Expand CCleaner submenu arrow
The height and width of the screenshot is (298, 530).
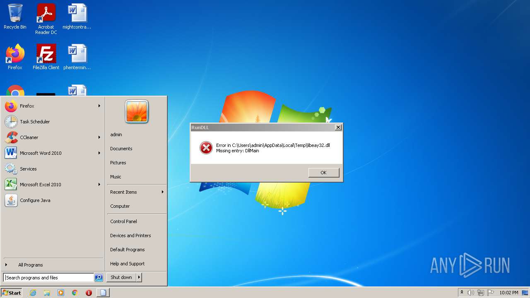click(x=99, y=137)
